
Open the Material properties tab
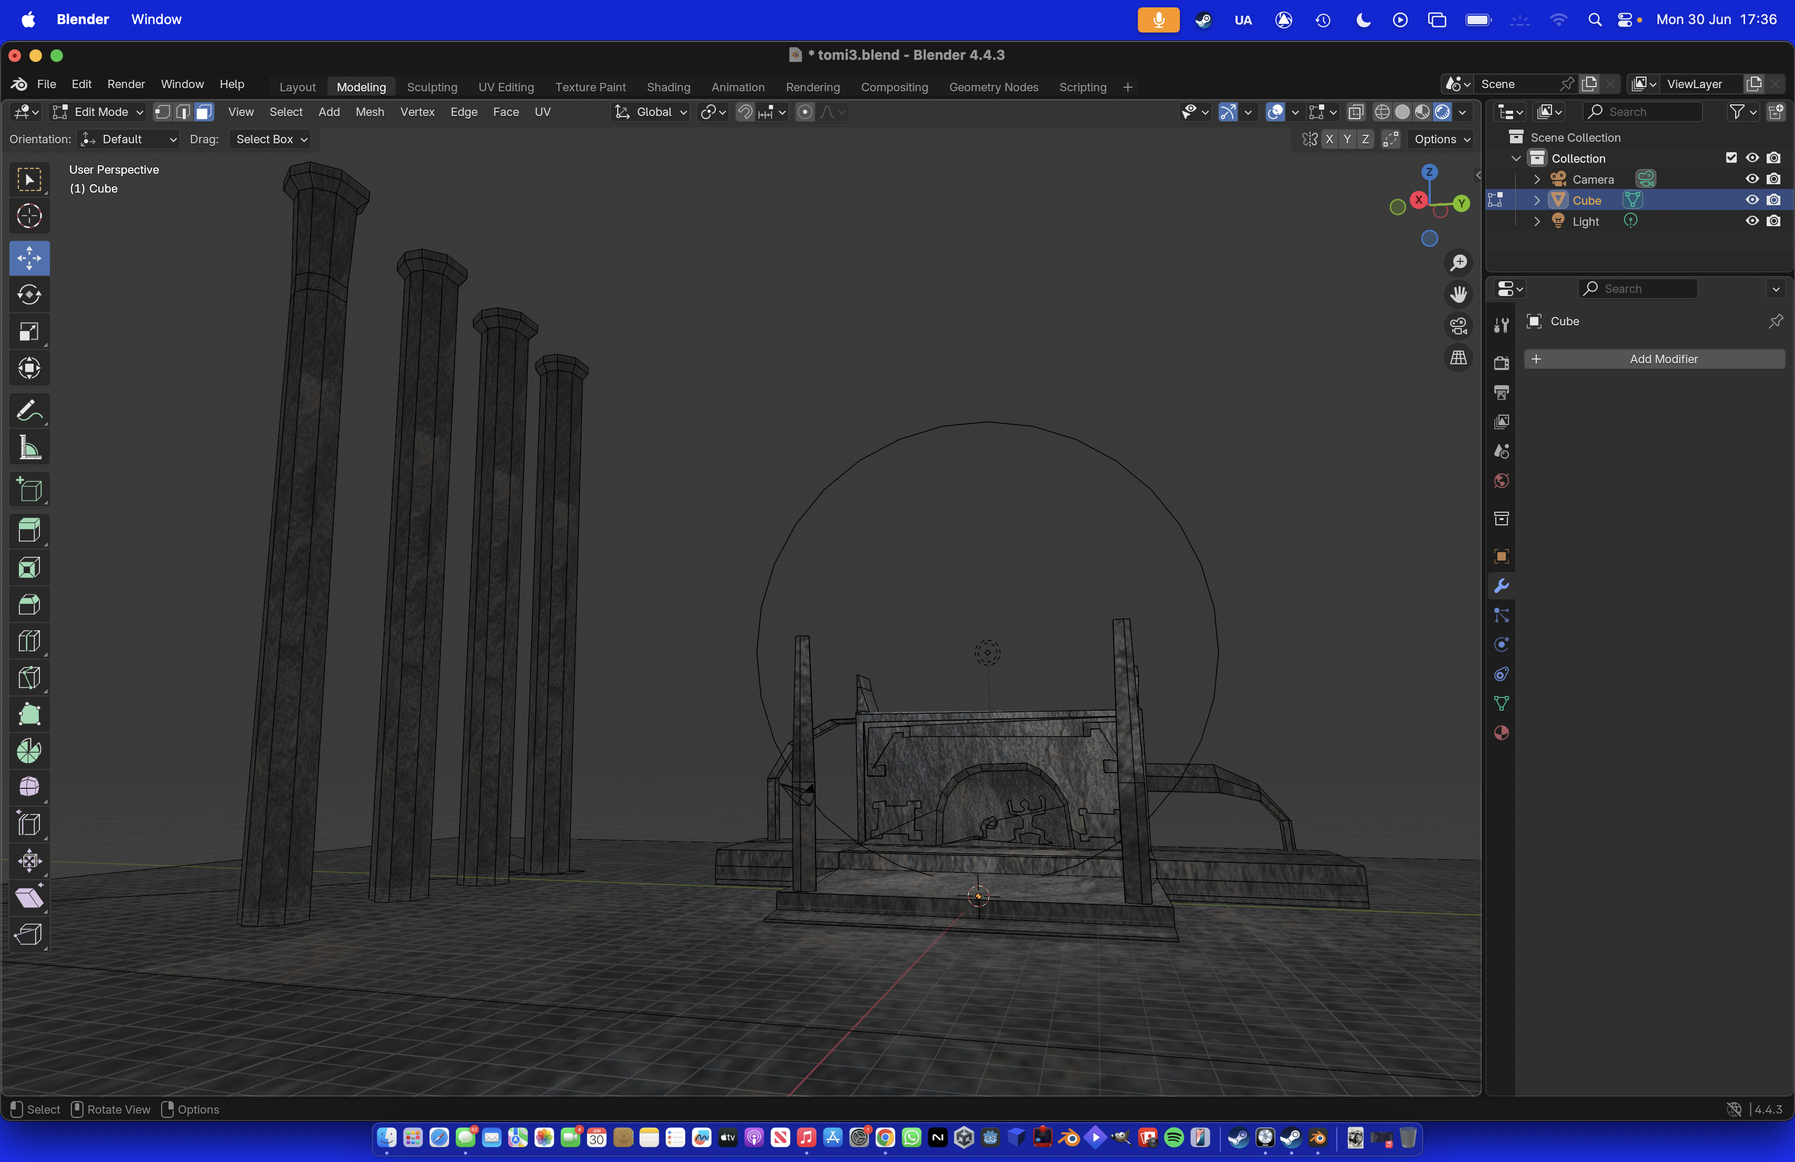tap(1501, 732)
